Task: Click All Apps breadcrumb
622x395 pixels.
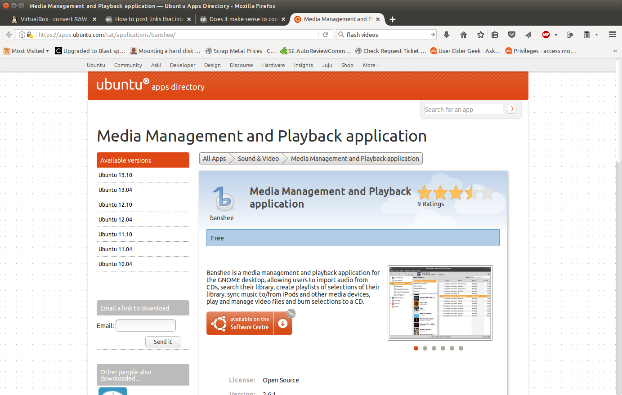Action: coord(215,159)
